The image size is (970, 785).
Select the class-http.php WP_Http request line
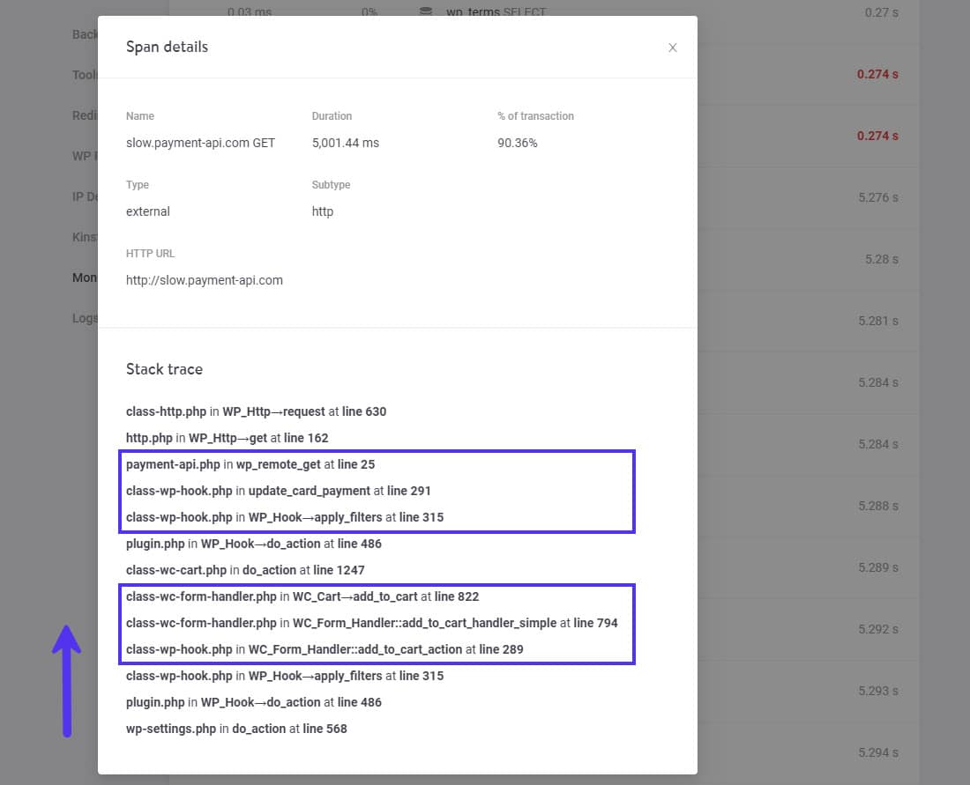point(256,411)
